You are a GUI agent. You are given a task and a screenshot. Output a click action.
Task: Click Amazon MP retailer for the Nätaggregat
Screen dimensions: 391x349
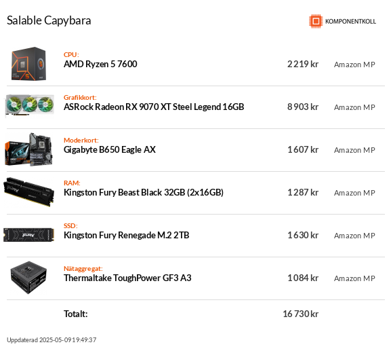click(354, 278)
